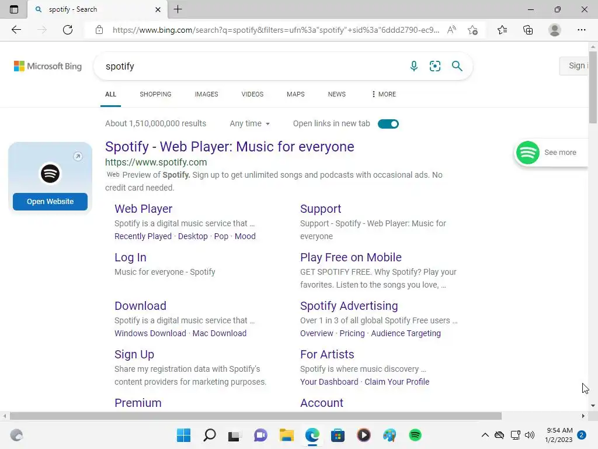Open Spotify - Web Player result title
Screen dimensions: 598x449
[x=230, y=147]
